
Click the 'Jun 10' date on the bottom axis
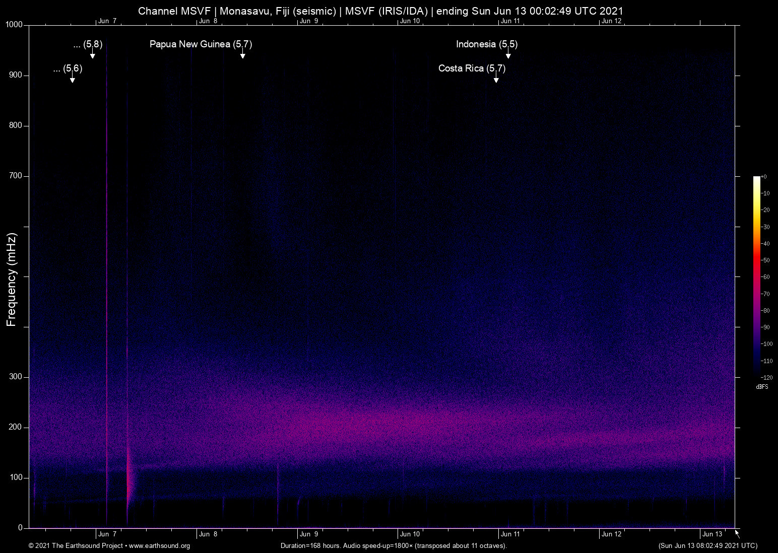pyautogui.click(x=410, y=534)
